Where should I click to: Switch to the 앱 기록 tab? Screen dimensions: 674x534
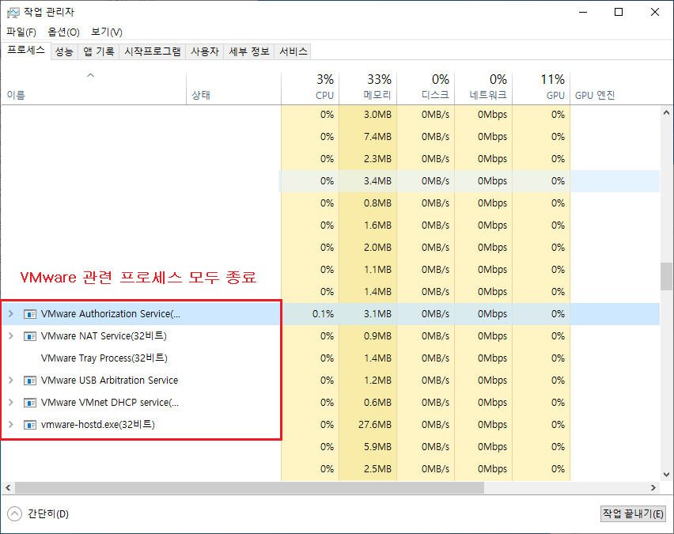[99, 51]
